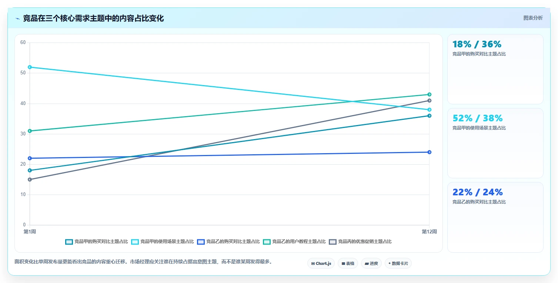Click the y-axis label 60
The height and width of the screenshot is (283, 558).
[23, 43]
